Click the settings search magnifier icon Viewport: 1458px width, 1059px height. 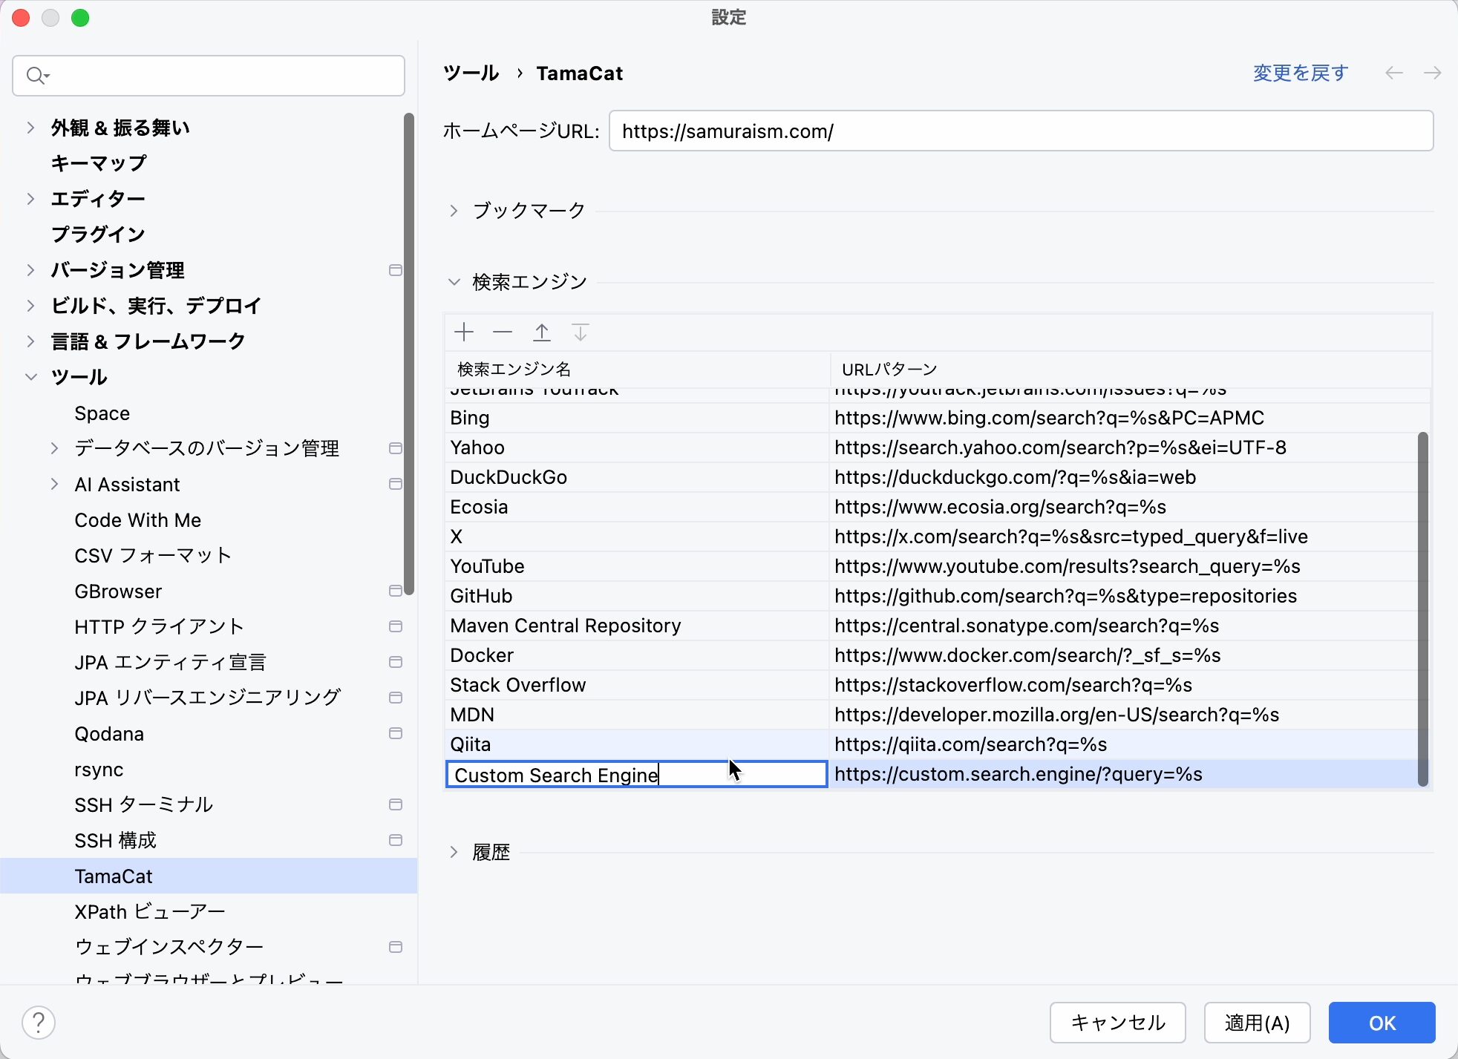[37, 76]
